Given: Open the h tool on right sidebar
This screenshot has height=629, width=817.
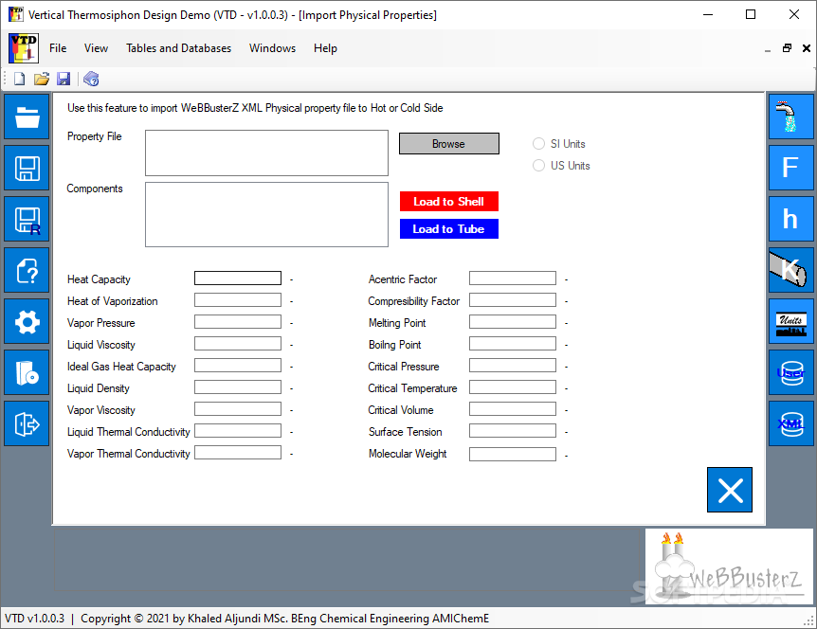Looking at the screenshot, I should pos(791,219).
